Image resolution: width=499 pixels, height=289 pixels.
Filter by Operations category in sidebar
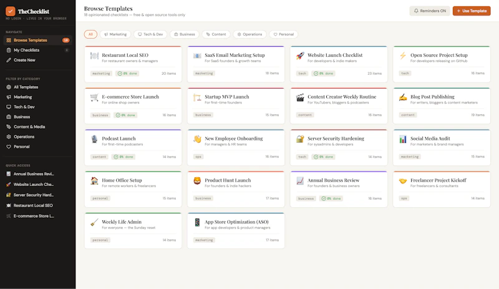37,136
